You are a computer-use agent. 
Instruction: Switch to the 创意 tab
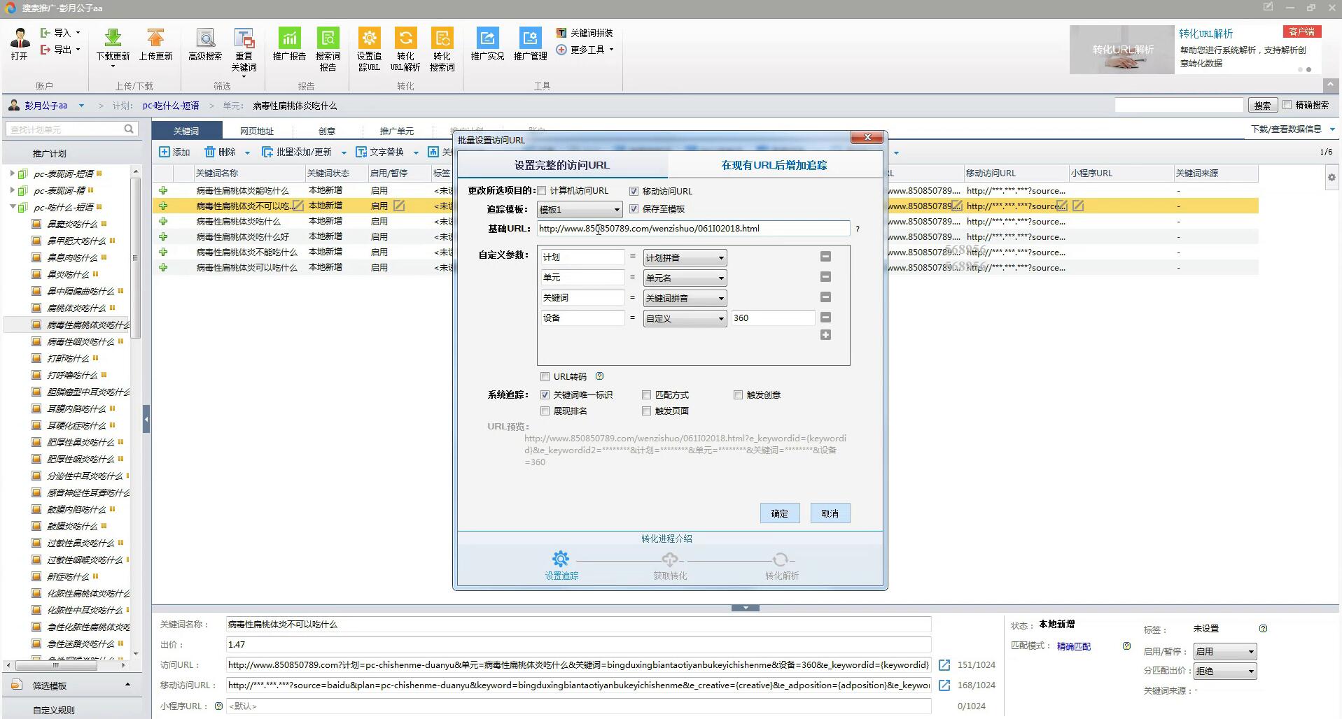coord(327,131)
